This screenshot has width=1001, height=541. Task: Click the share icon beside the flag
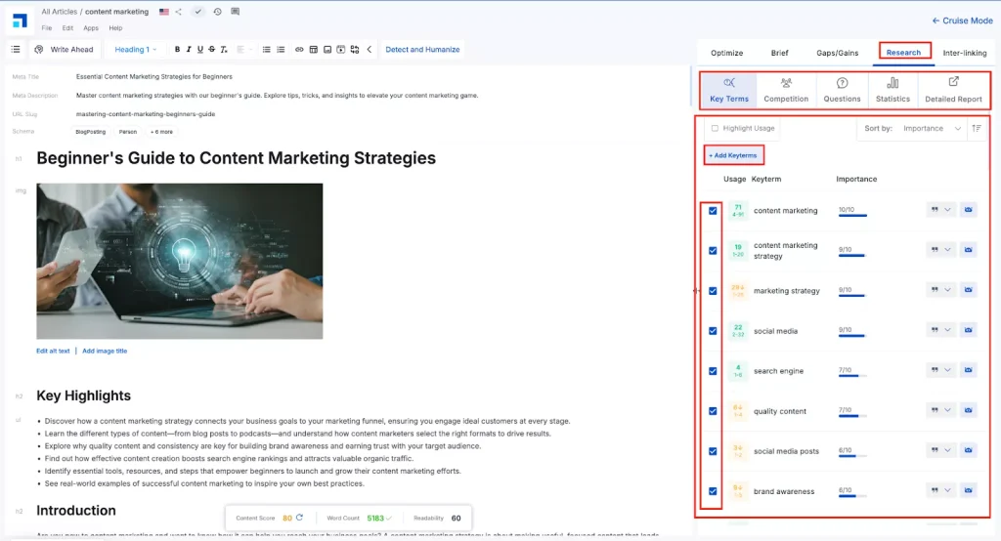click(178, 12)
